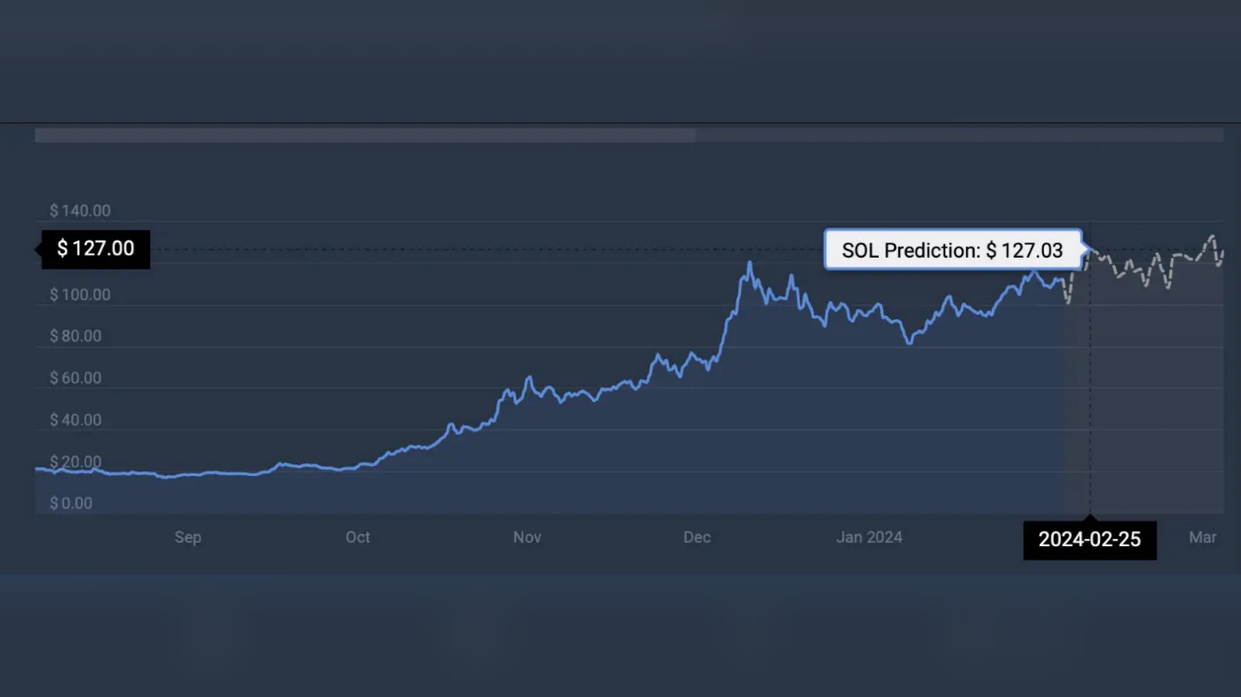This screenshot has width=1241, height=697.
Task: Click the Nov label on time axis
Action: pos(527,537)
